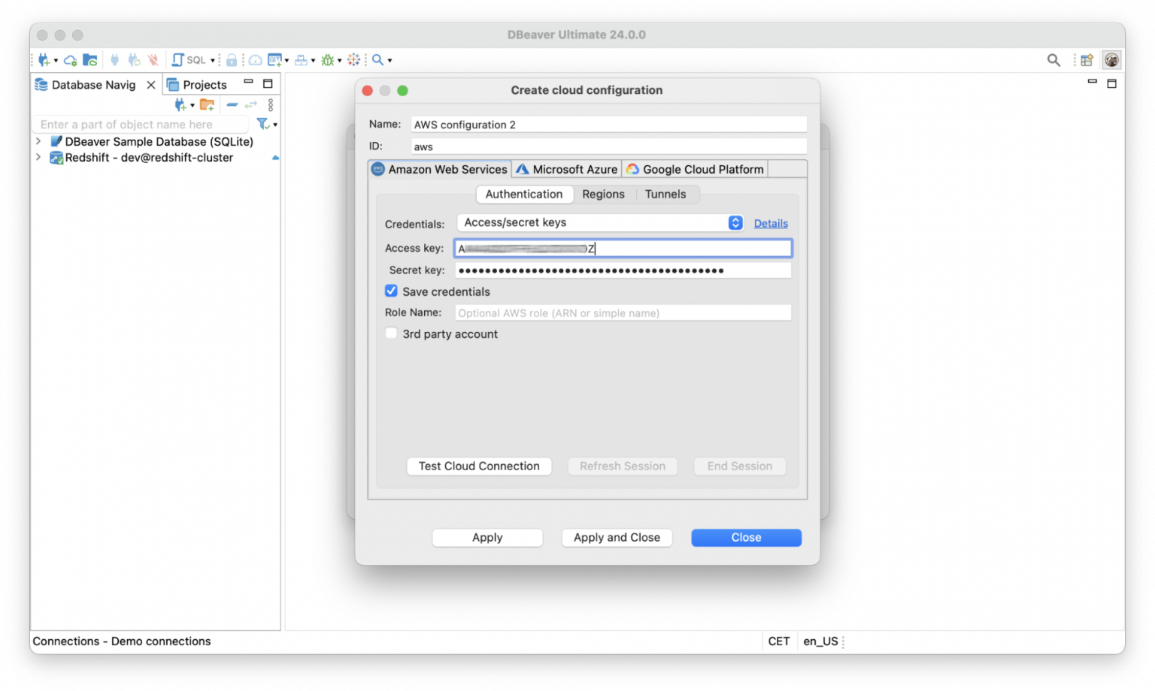1155x691 pixels.
Task: Click the Test Cloud Connection button
Action: 479,466
